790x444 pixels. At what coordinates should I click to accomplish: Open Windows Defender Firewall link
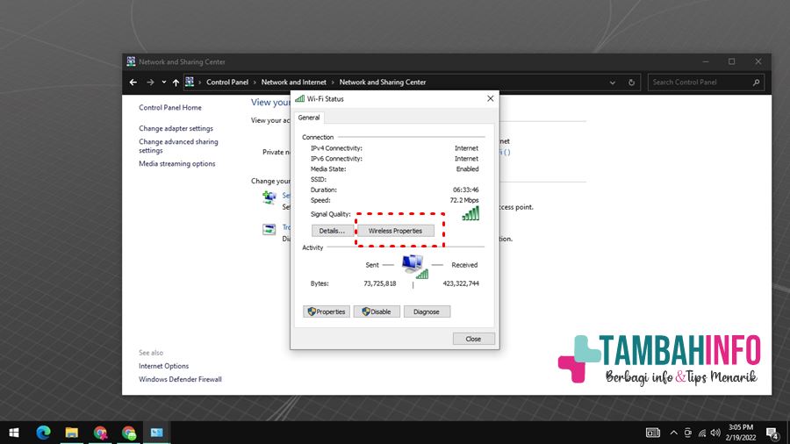tap(180, 379)
